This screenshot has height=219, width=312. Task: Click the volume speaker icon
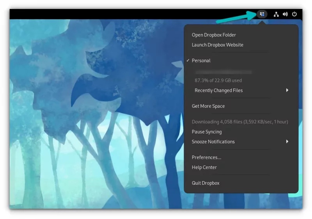285,14
